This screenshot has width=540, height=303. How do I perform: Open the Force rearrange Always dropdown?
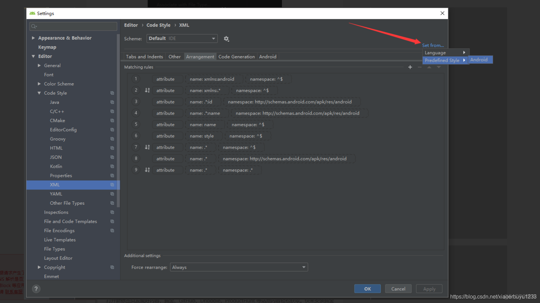(239, 267)
